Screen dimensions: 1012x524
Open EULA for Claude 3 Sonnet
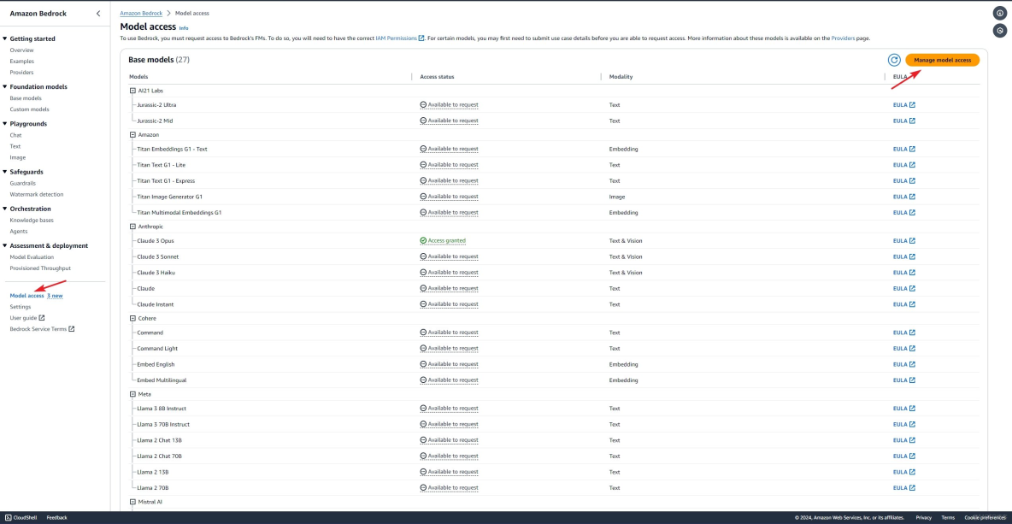tap(903, 256)
